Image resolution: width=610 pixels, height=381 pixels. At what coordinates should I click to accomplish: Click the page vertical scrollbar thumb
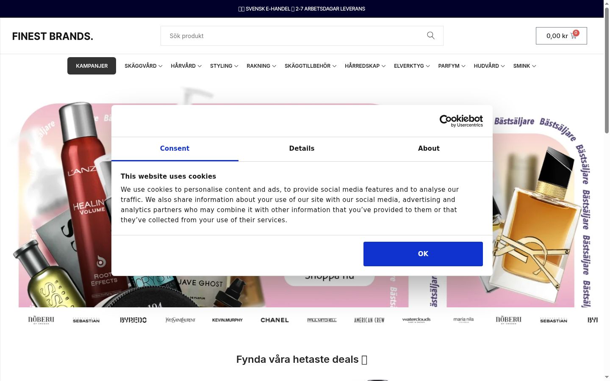607,70
